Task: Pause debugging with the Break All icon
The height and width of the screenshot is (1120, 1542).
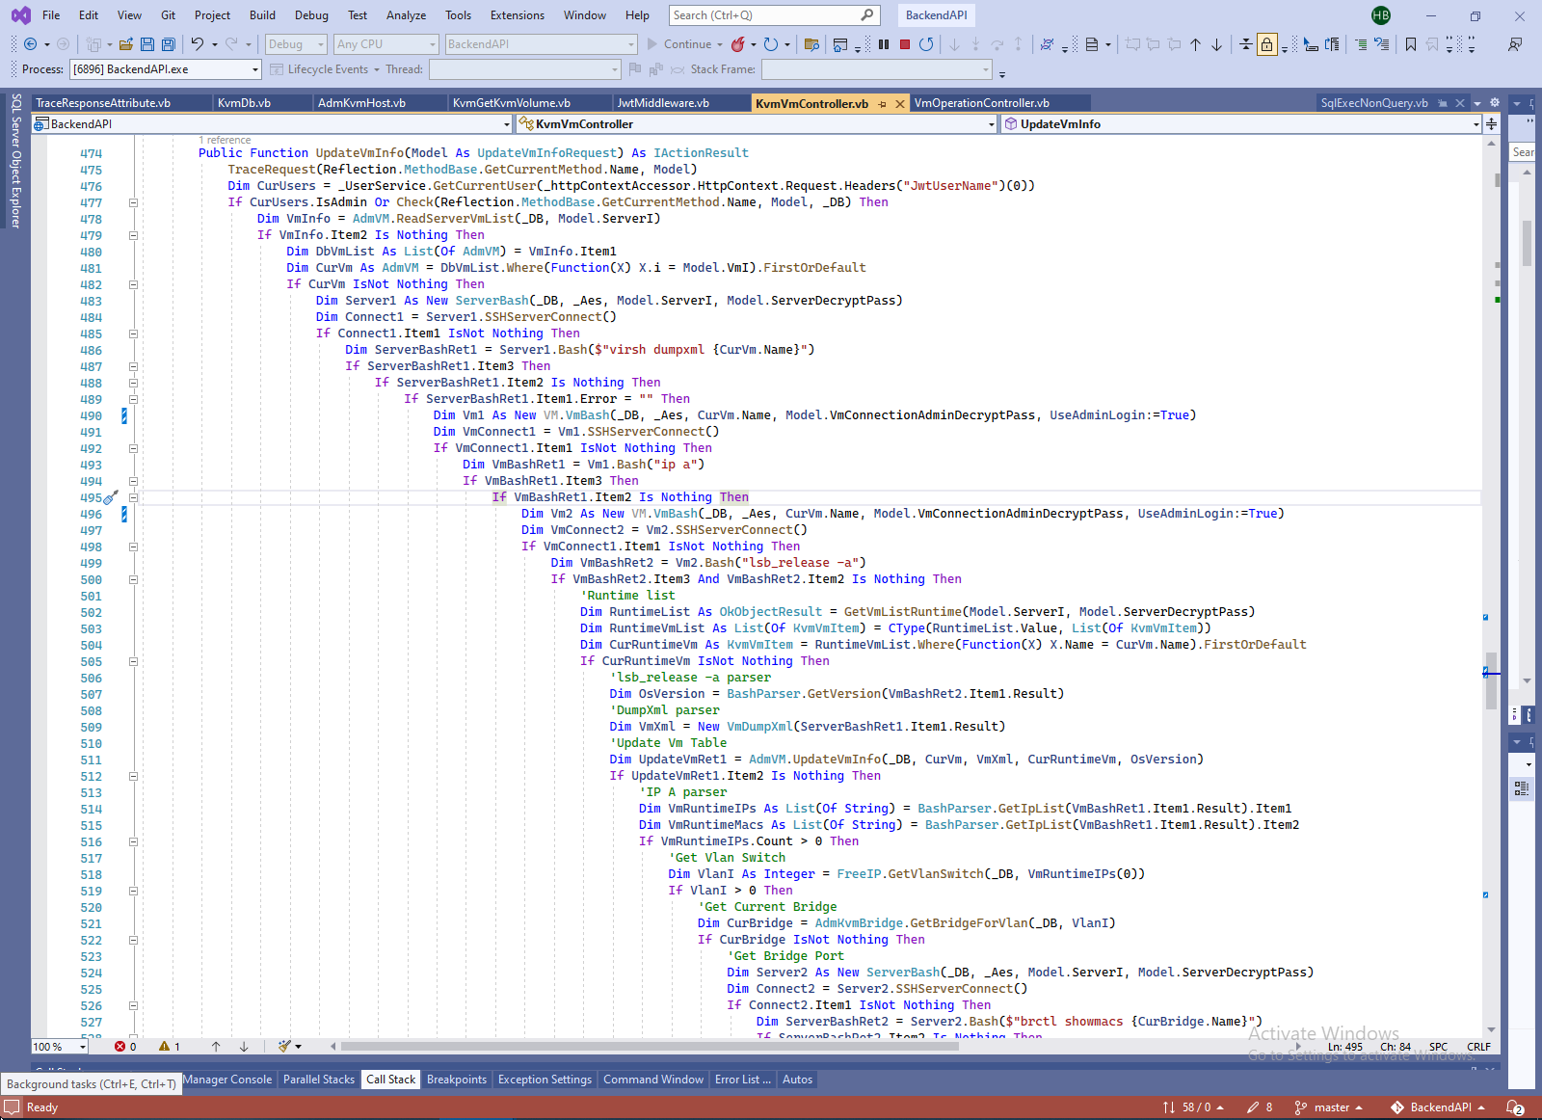Action: click(x=884, y=44)
